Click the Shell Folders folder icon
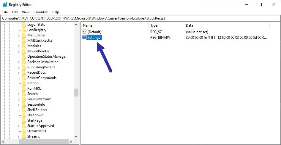 (x=23, y=110)
